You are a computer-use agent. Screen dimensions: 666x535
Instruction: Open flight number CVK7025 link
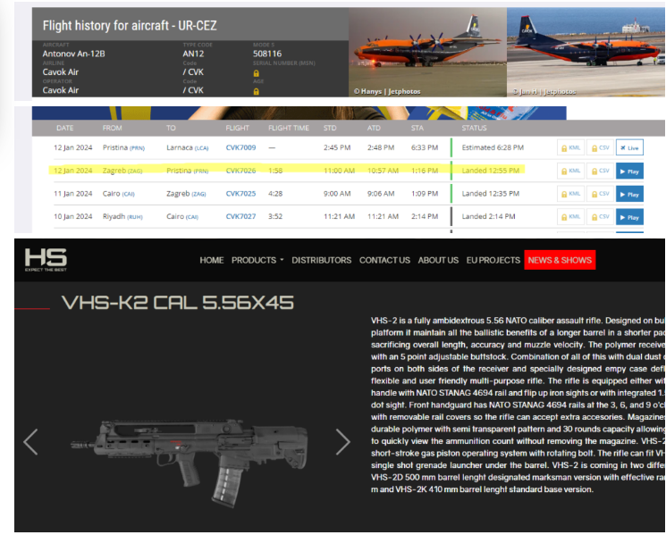pyautogui.click(x=240, y=194)
